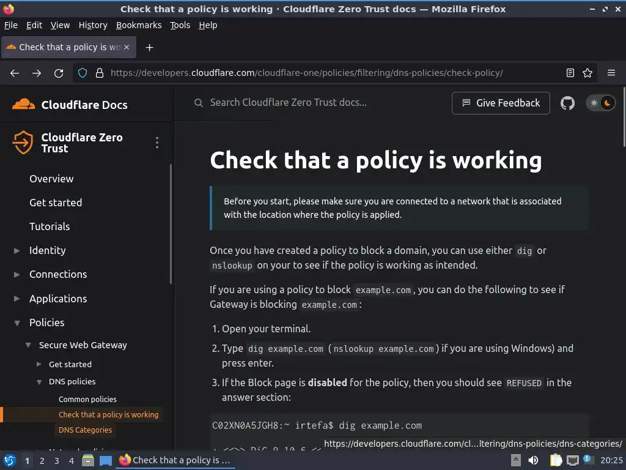Open top-level Get started link

(56, 203)
